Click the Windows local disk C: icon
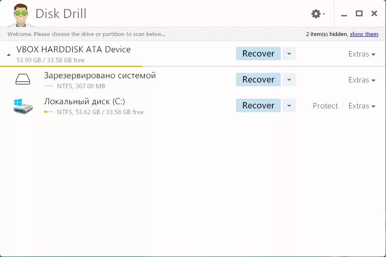Image resolution: width=386 pixels, height=257 pixels. tap(23, 106)
